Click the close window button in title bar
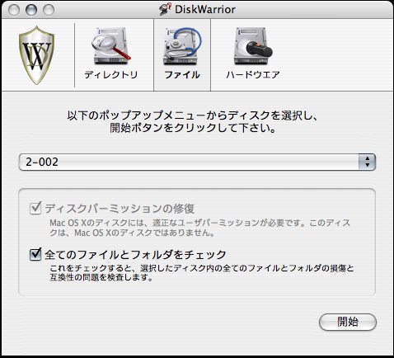Viewport: 394px width, 358px height. 14,10
